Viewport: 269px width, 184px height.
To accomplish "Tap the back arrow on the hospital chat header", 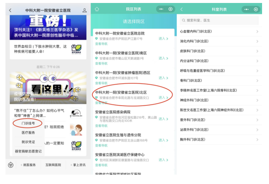I will [x=10, y=10].
